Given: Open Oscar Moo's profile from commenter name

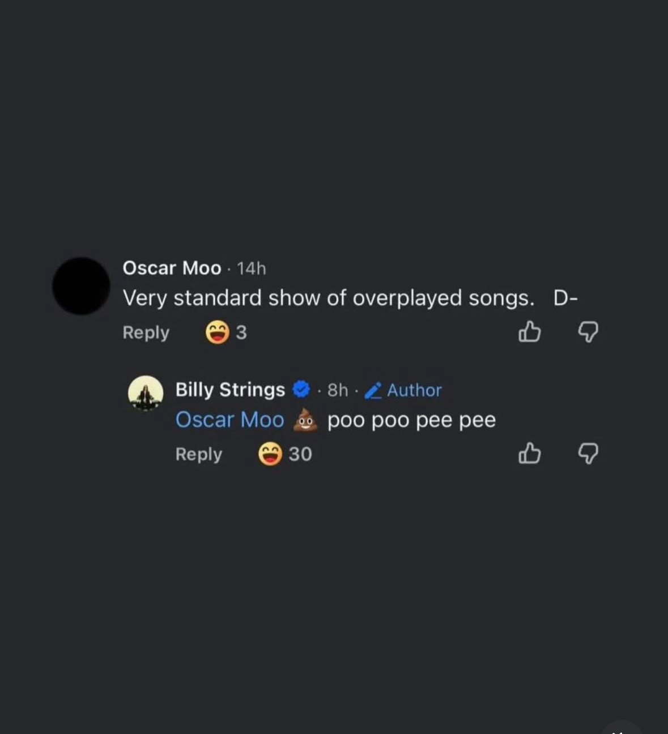Looking at the screenshot, I should (172, 268).
